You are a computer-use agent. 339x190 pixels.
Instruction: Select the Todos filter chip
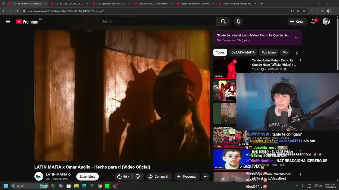[220, 52]
